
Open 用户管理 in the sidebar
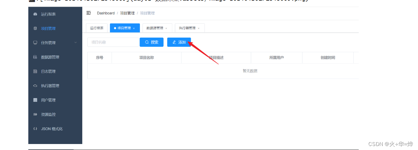(x=55, y=100)
